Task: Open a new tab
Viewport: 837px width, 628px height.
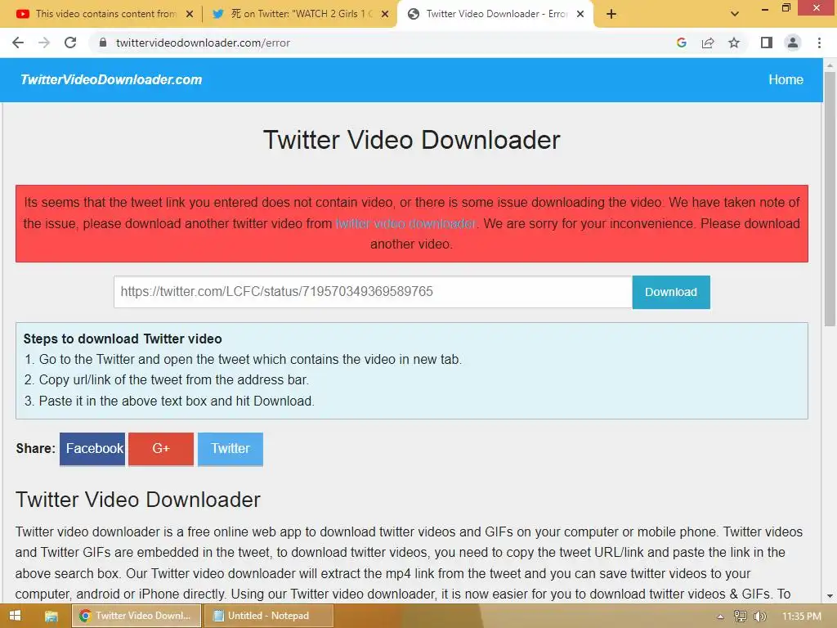Action: (611, 14)
